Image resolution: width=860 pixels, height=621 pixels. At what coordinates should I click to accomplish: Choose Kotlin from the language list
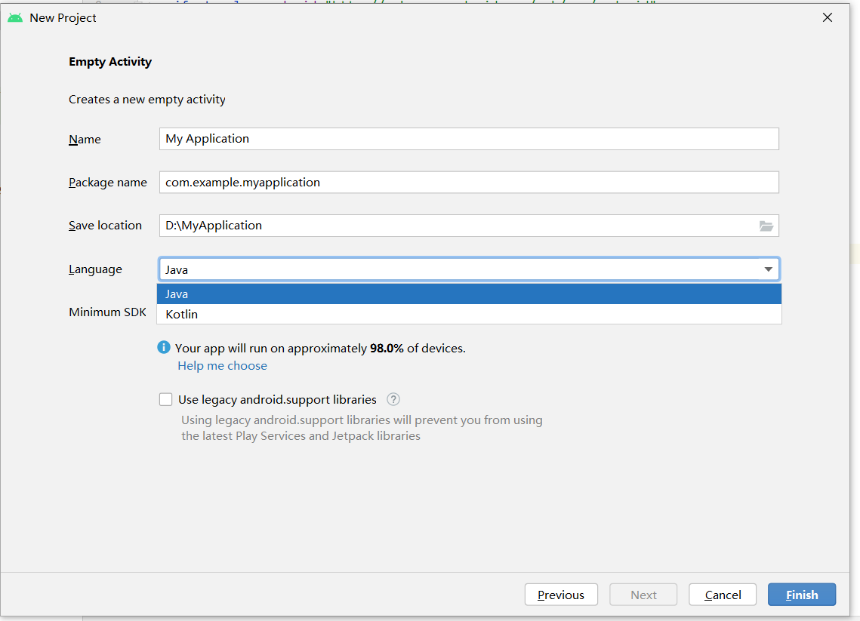(468, 314)
